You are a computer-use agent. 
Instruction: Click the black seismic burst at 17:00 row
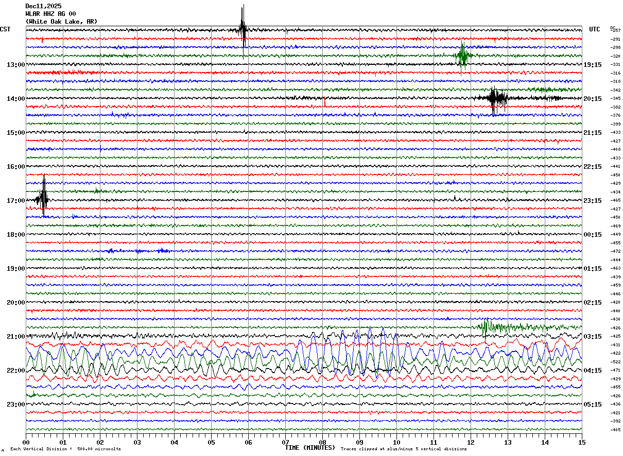[x=43, y=199]
